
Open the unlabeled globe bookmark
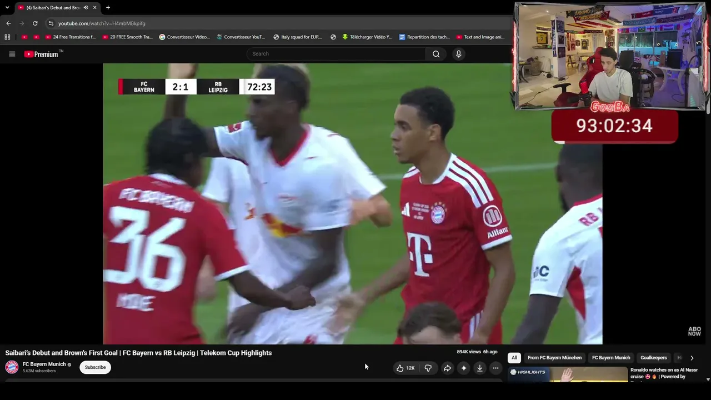pyautogui.click(x=333, y=37)
